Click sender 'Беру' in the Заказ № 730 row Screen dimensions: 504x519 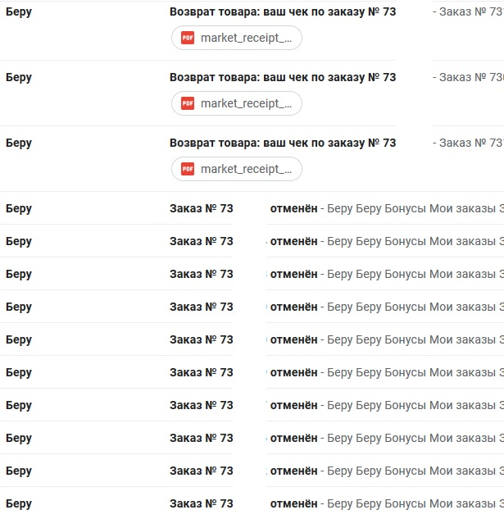click(19, 77)
